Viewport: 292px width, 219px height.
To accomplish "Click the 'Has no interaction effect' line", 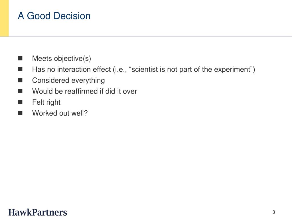I will coord(143,70).
